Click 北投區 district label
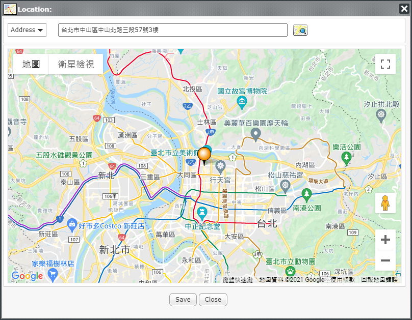412x320 pixels. tap(192, 89)
